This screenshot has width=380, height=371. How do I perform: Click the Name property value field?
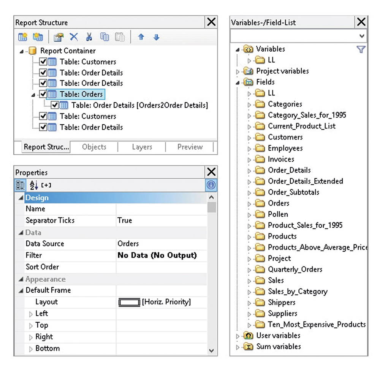161,209
